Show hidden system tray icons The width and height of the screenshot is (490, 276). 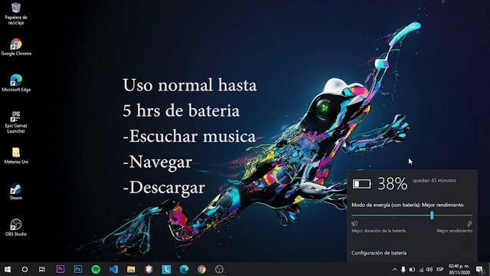point(394,269)
